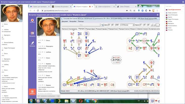Click the central rune hexagon in chart
185x104 pixels.
[116, 60]
